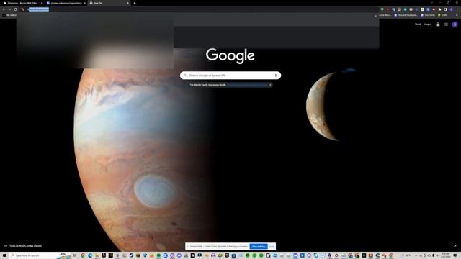
Task: Dismiss the Mental Health Awareness Month promo
Action: coord(270,85)
